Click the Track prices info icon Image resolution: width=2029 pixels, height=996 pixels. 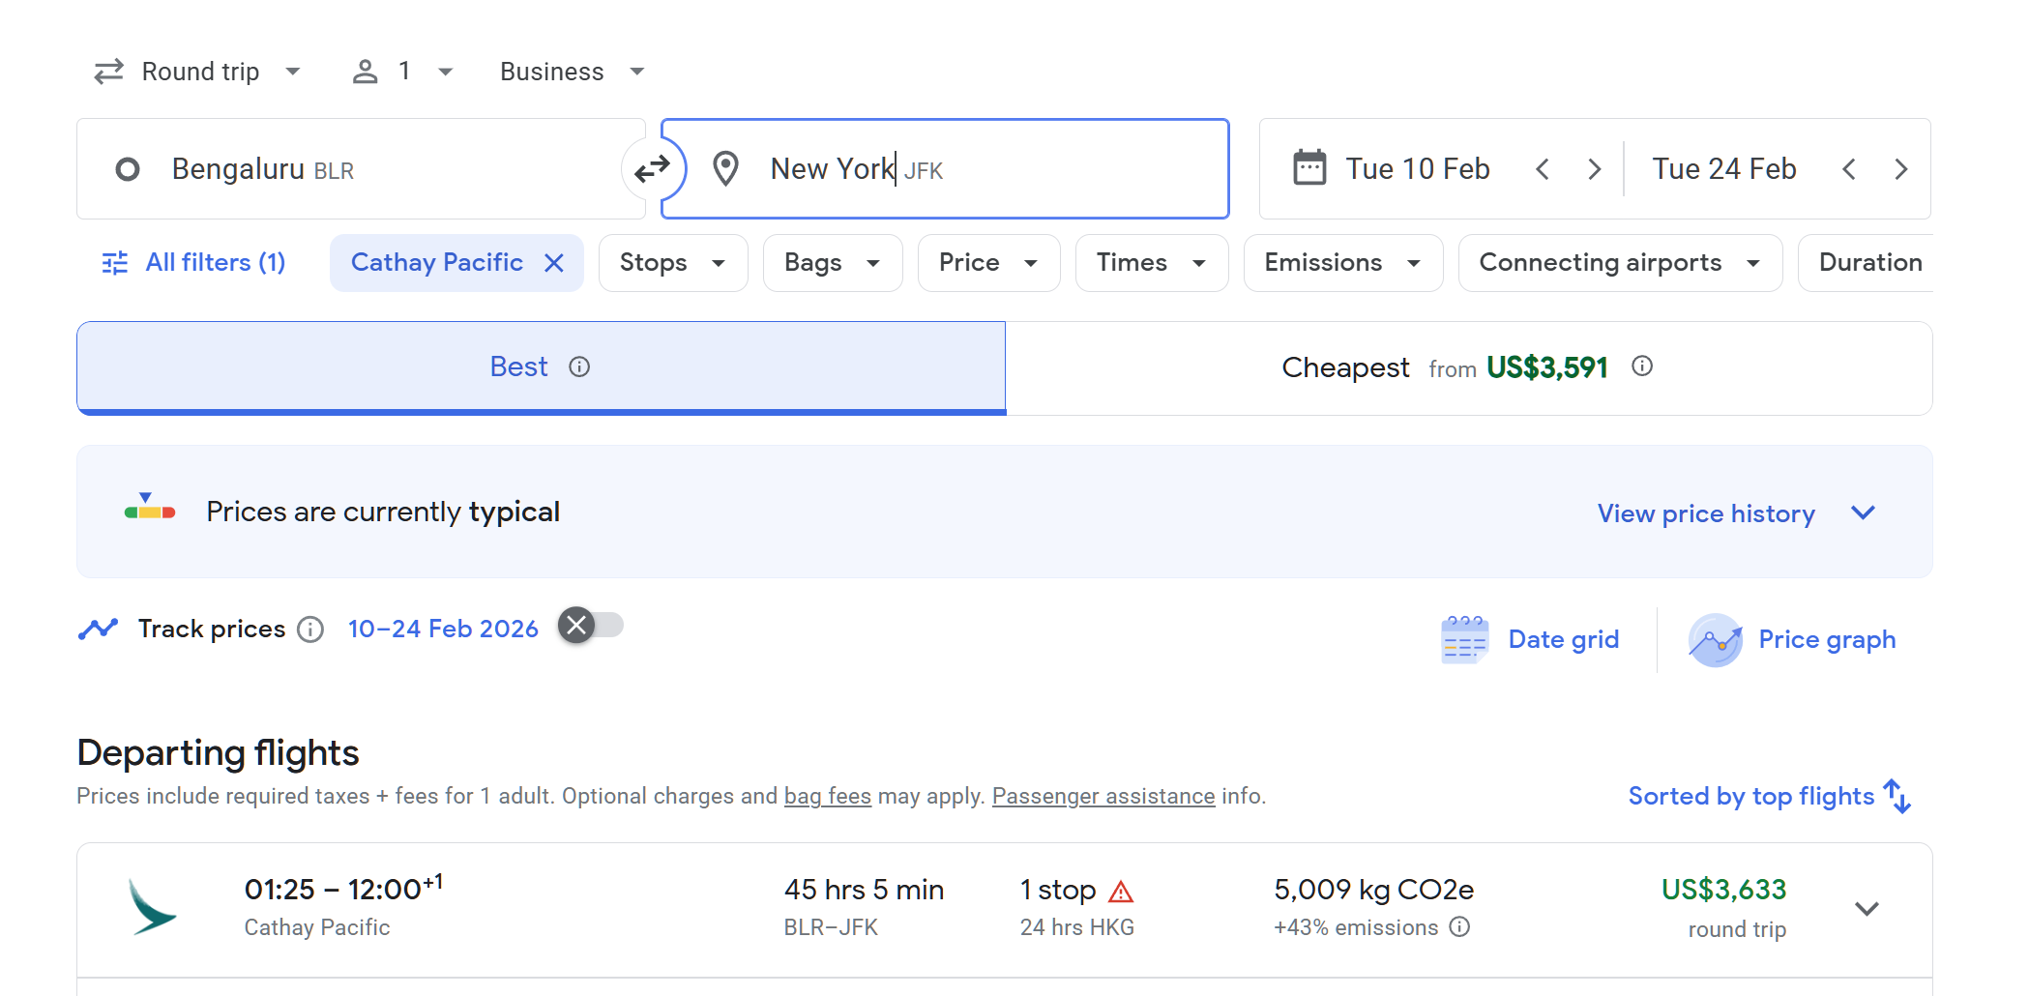[x=310, y=630]
